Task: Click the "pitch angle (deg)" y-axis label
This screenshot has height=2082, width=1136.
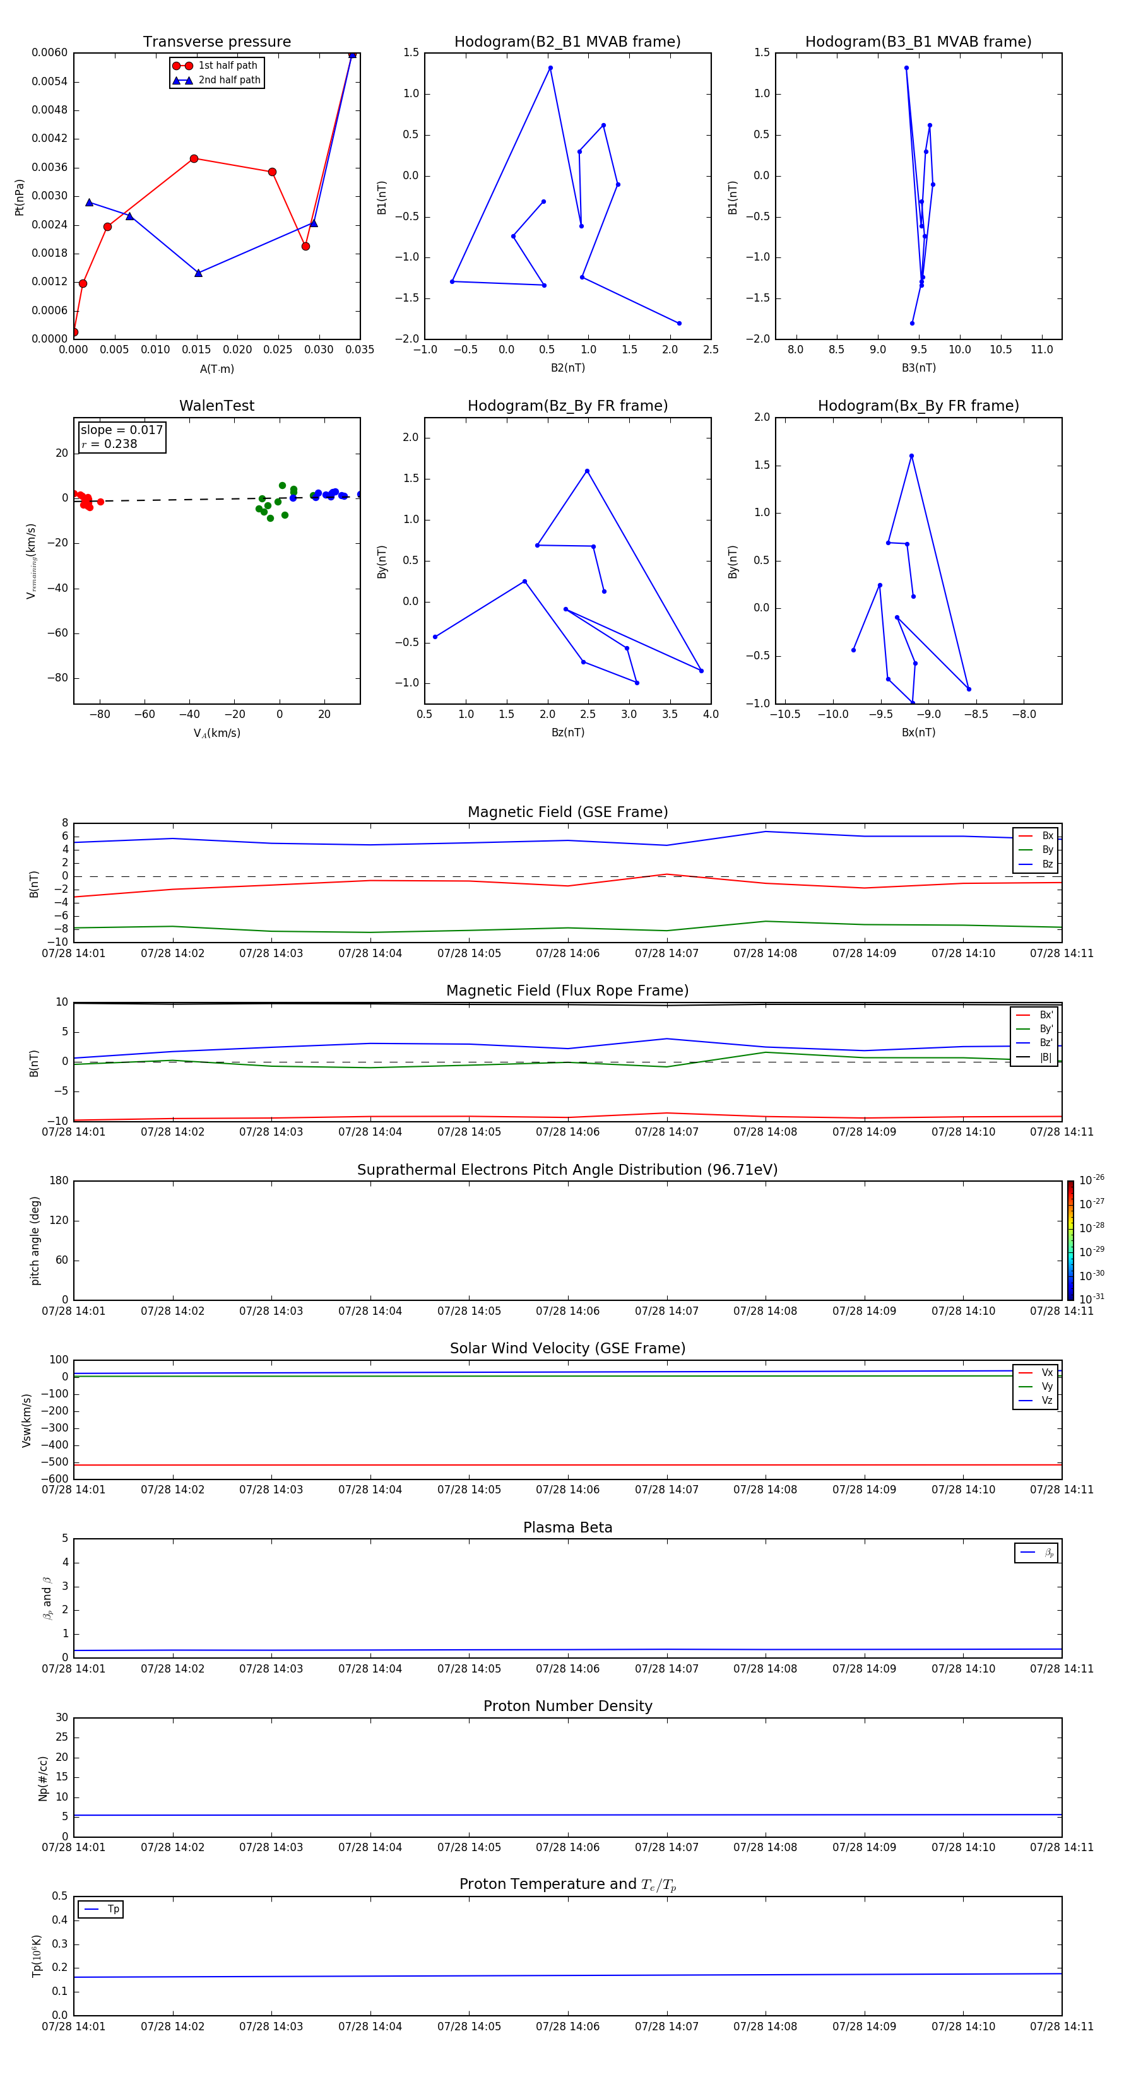Action: point(35,1240)
